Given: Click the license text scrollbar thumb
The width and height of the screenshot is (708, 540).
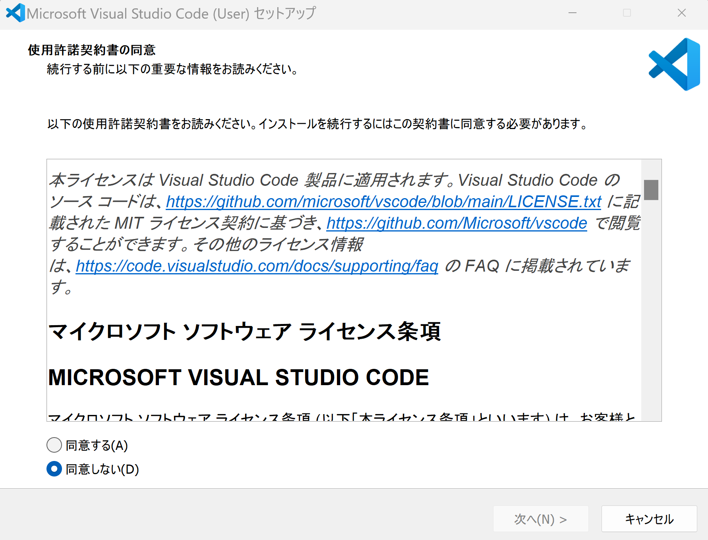Looking at the screenshot, I should click(651, 190).
